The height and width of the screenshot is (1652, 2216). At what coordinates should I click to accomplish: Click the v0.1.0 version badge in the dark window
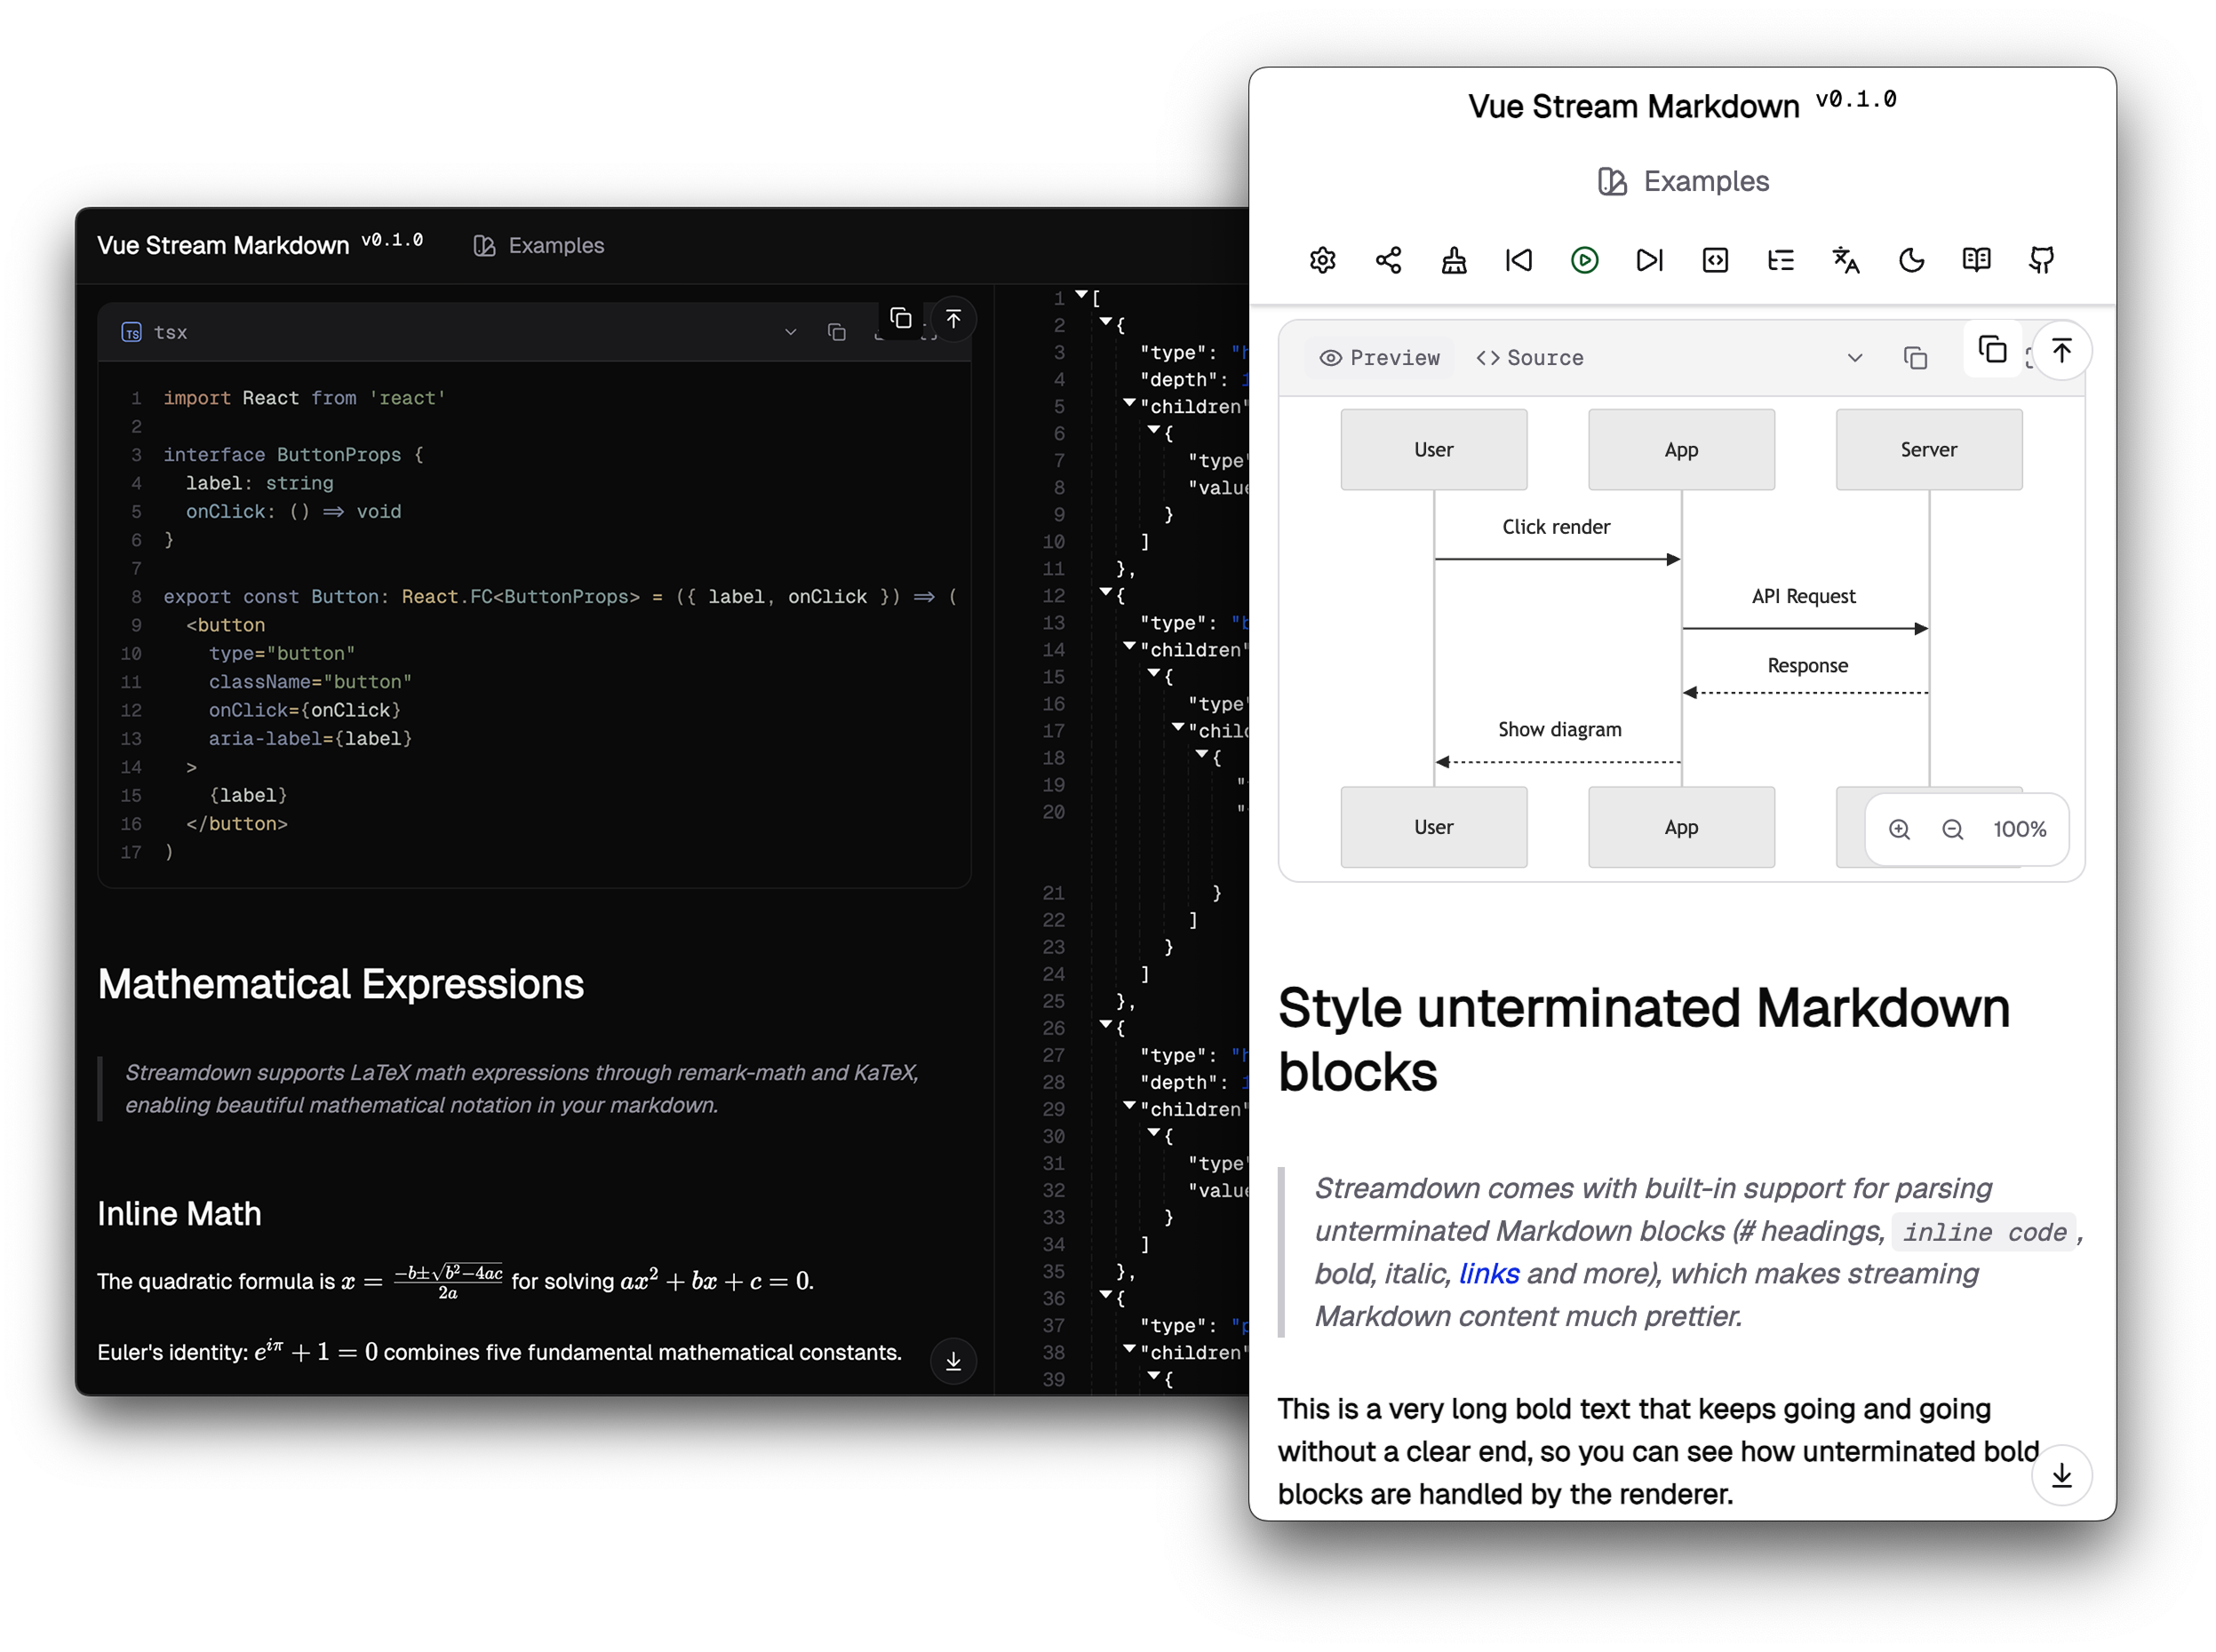point(392,240)
